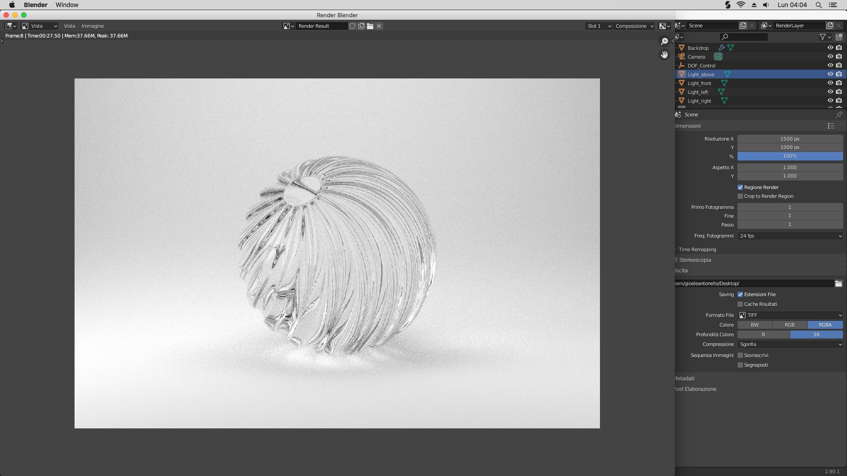
Task: Open the New Collection icon in the outliner header
Action: tap(839, 37)
